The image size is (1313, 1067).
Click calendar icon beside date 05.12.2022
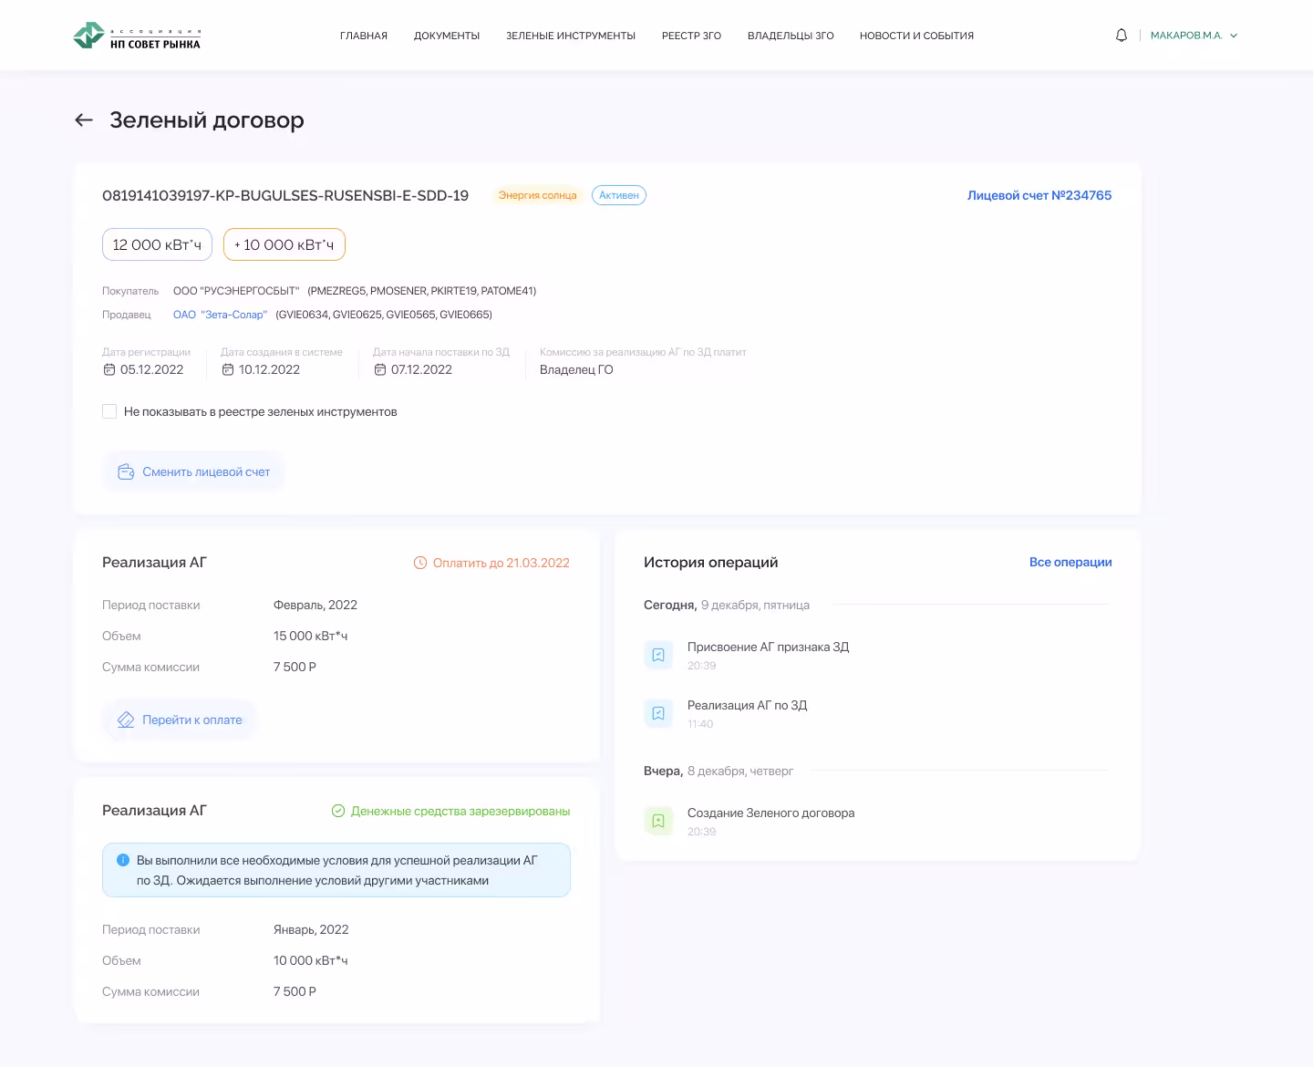pos(109,369)
